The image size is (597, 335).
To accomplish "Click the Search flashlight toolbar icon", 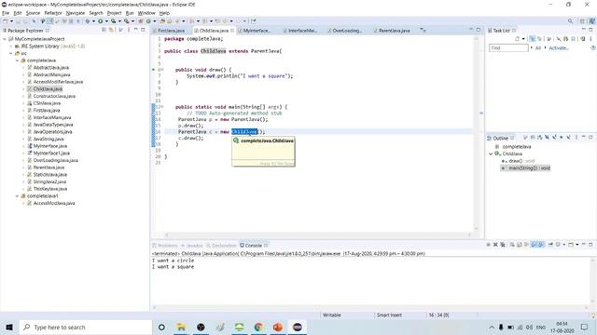I will point(177,21).
